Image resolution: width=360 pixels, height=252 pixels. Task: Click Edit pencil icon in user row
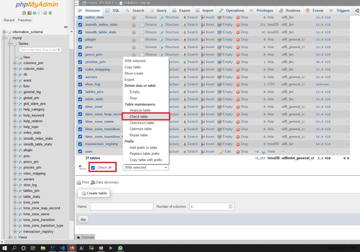222,152
